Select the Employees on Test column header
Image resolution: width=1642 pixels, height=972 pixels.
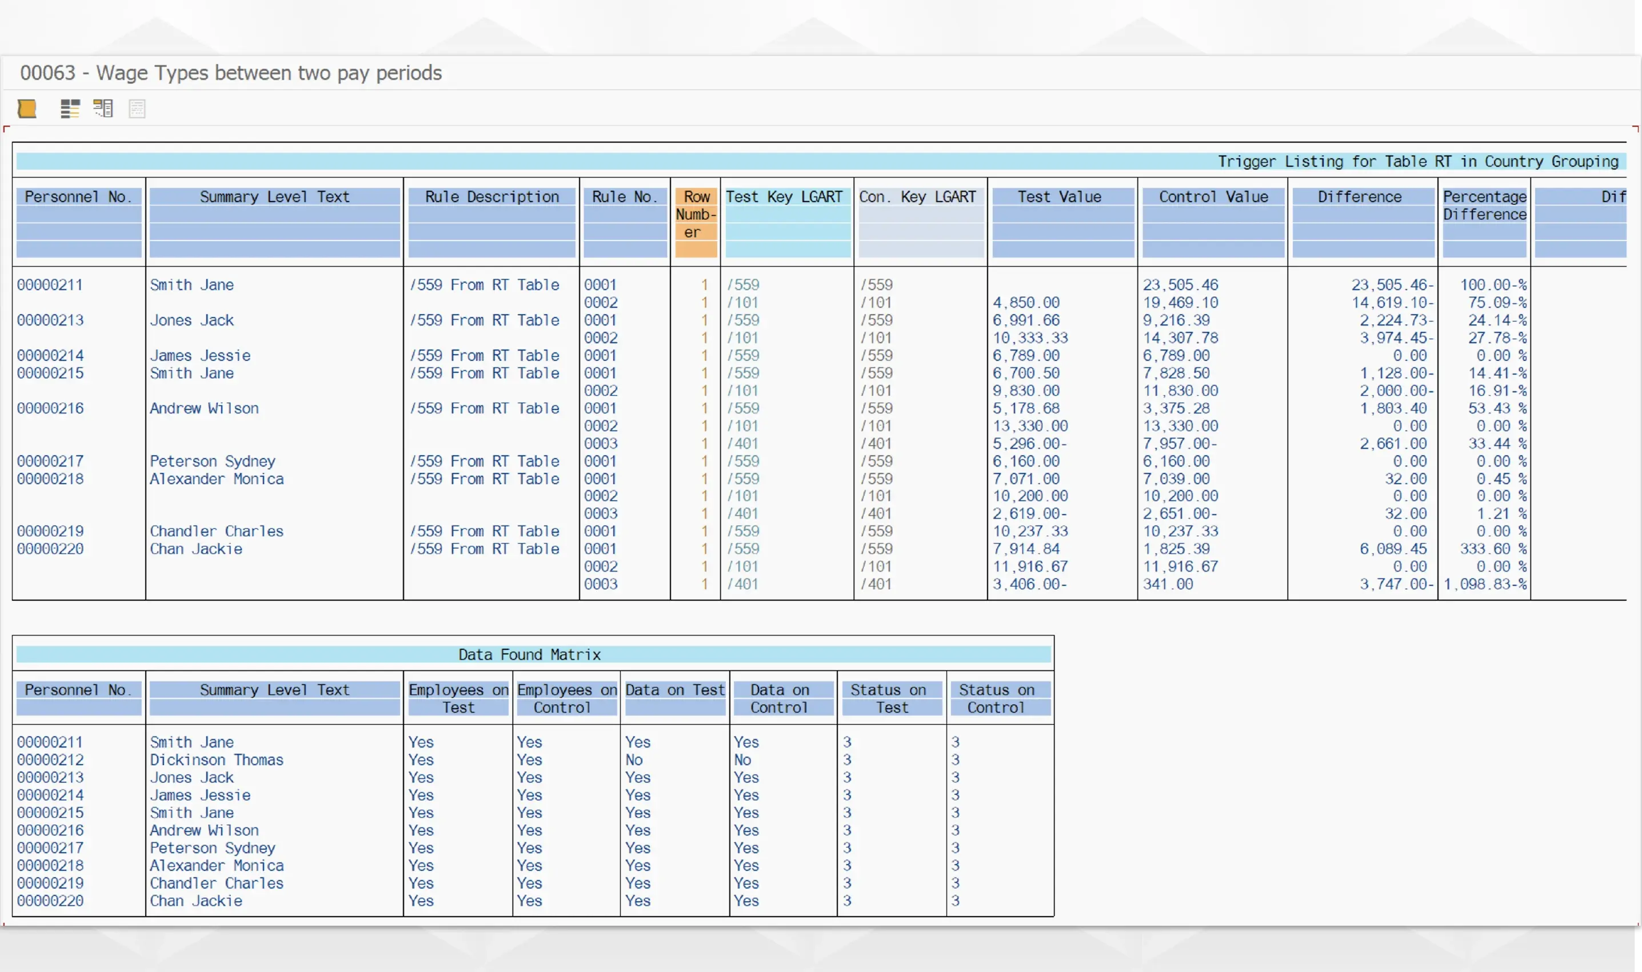458,699
